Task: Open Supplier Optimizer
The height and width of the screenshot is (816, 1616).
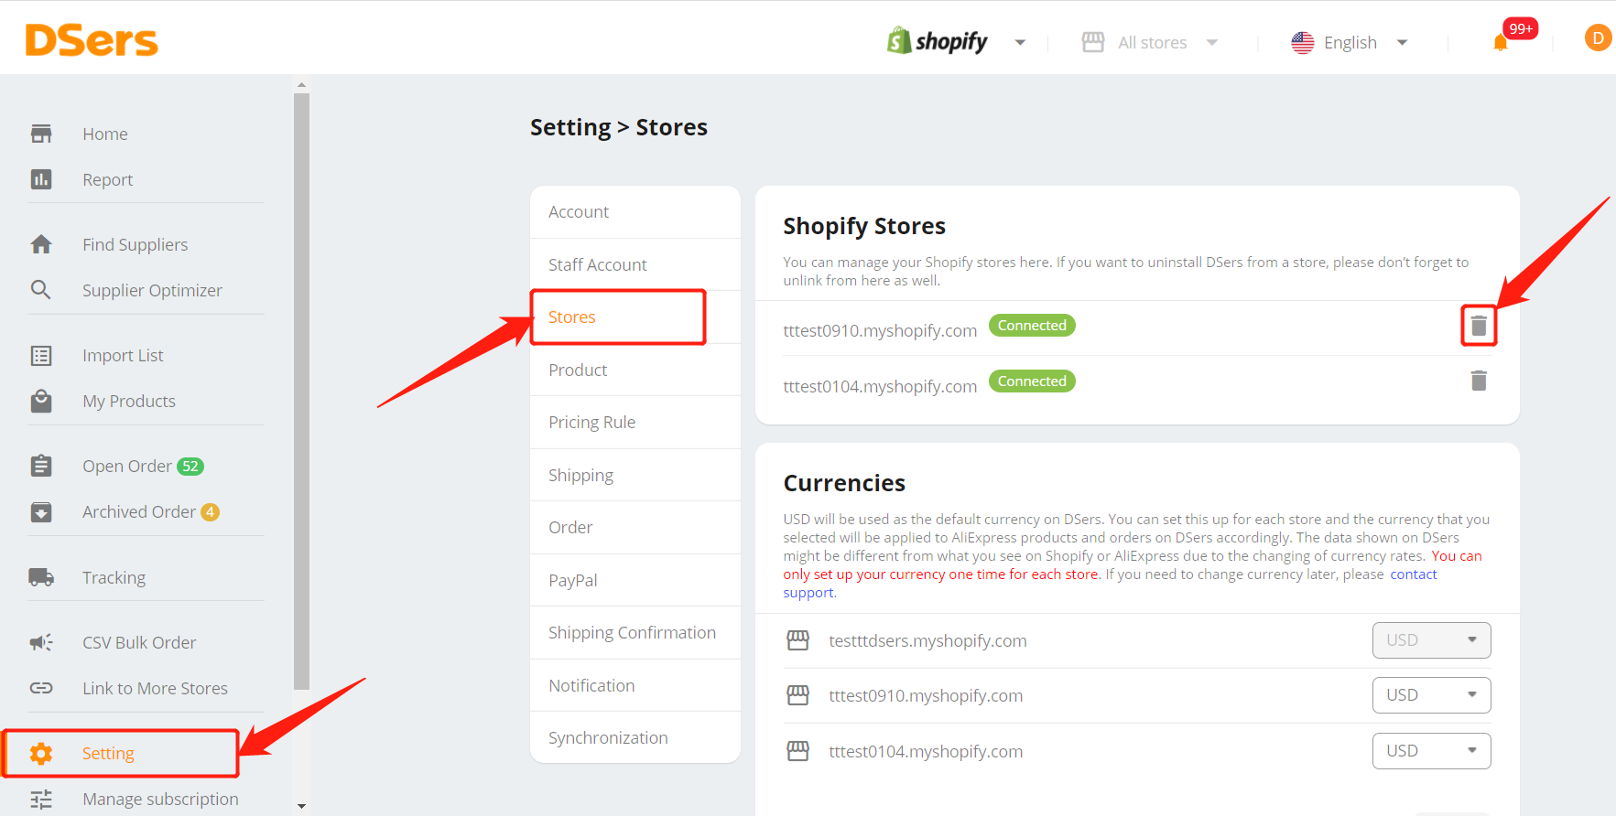Action: pos(153,290)
